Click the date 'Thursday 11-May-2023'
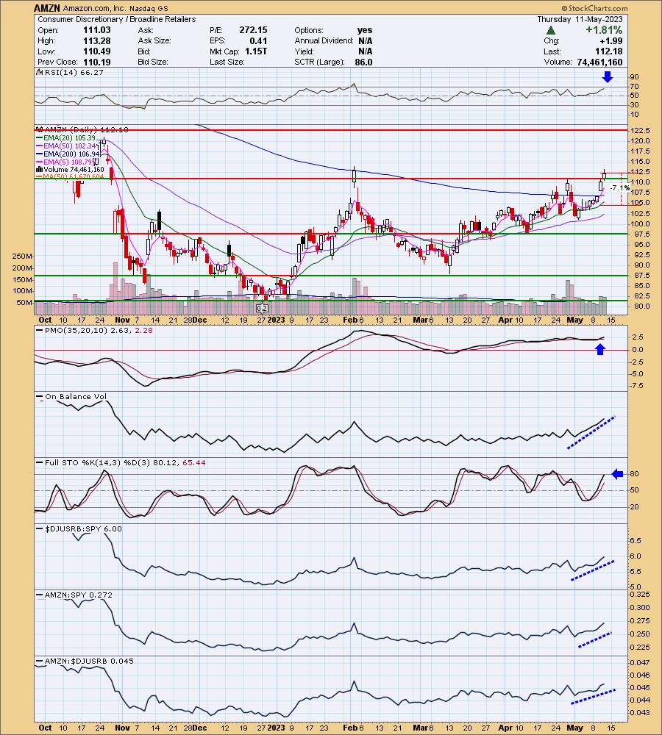 point(580,19)
